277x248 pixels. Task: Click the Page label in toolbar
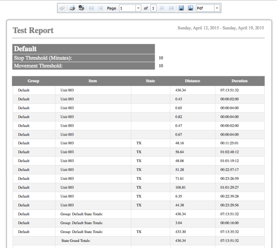111,8
